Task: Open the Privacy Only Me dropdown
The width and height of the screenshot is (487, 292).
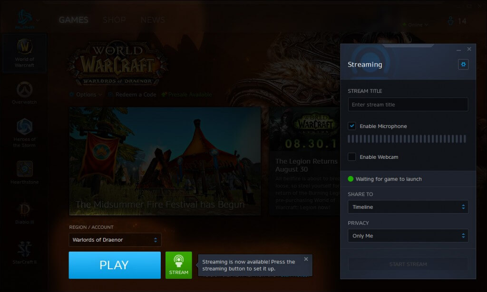Action: [408, 235]
